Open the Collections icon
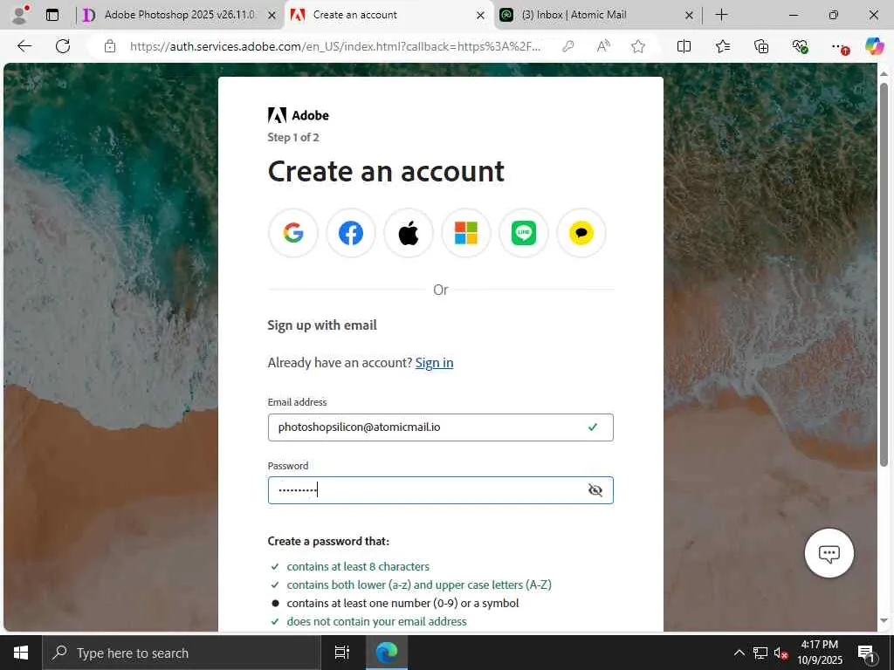This screenshot has width=894, height=670. tap(761, 46)
